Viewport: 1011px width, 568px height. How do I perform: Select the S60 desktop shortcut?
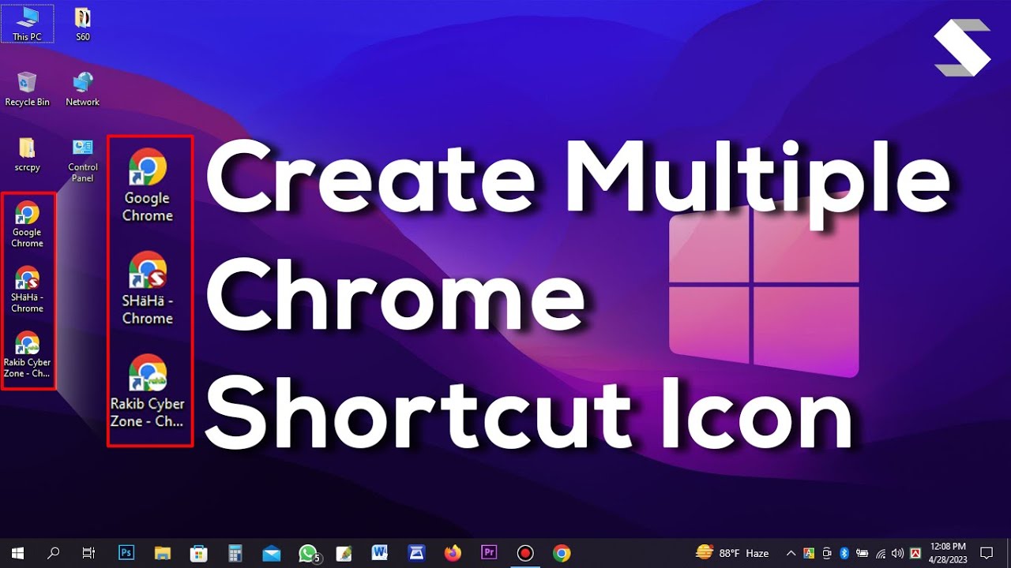click(x=82, y=24)
